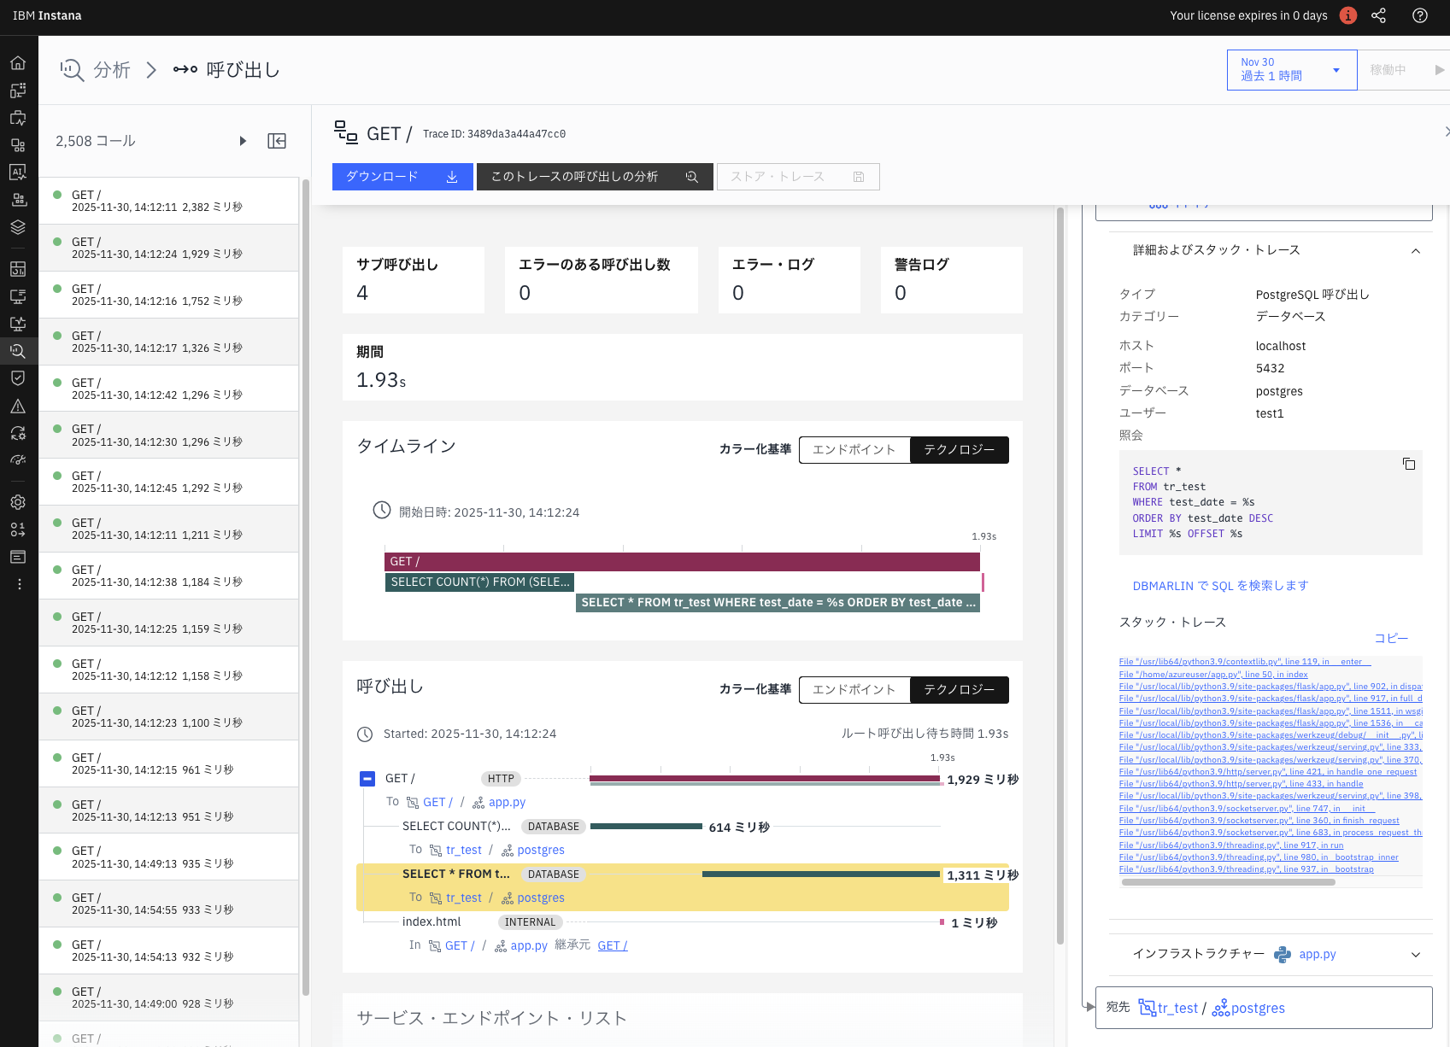
Task: Open the automation gear-arrow icon in sidebar
Action: 18,433
